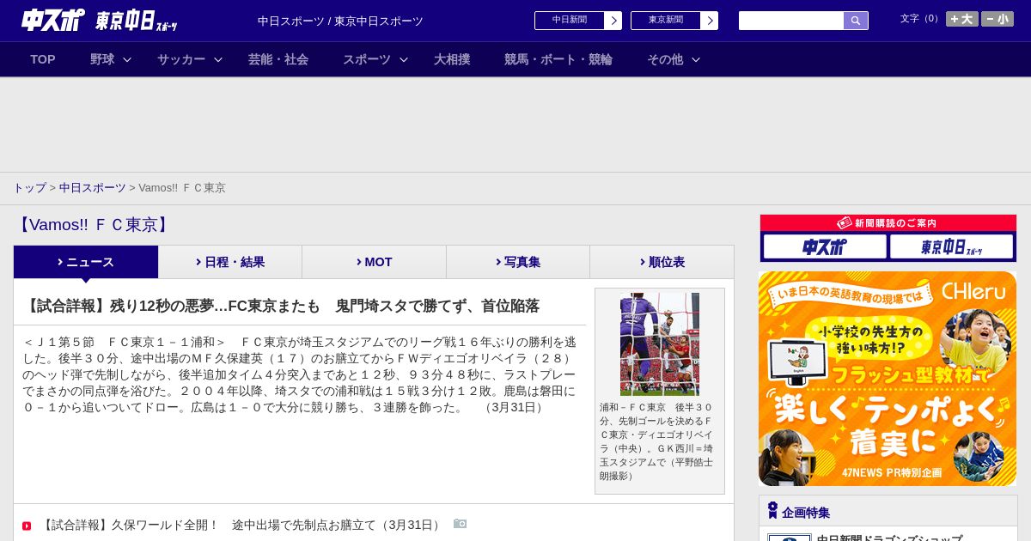
Task: Select the 日程・結果 tab
Action: 230,262
